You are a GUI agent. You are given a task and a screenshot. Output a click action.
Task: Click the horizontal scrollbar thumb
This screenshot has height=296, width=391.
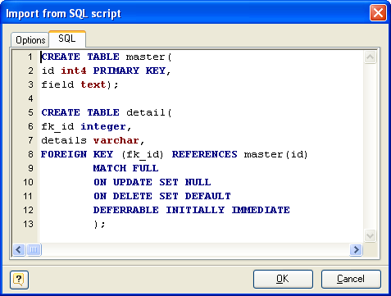click(x=34, y=249)
